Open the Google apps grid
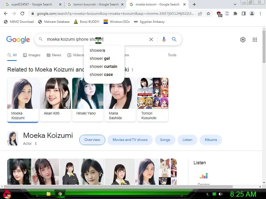Image resolution: width=266 pixels, height=199 pixels. (255, 40)
